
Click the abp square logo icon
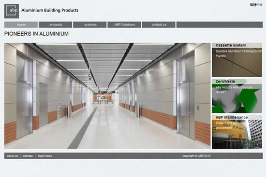12,11
